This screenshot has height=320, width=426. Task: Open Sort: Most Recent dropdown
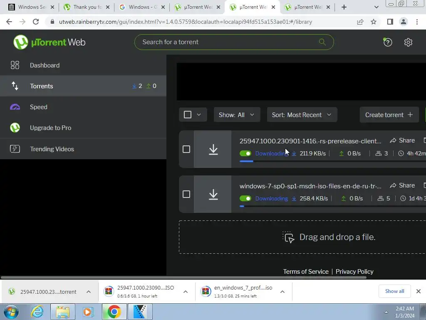[x=302, y=115]
